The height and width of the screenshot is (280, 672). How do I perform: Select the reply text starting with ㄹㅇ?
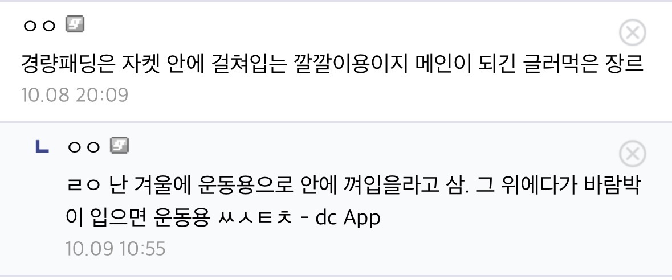pos(353,201)
